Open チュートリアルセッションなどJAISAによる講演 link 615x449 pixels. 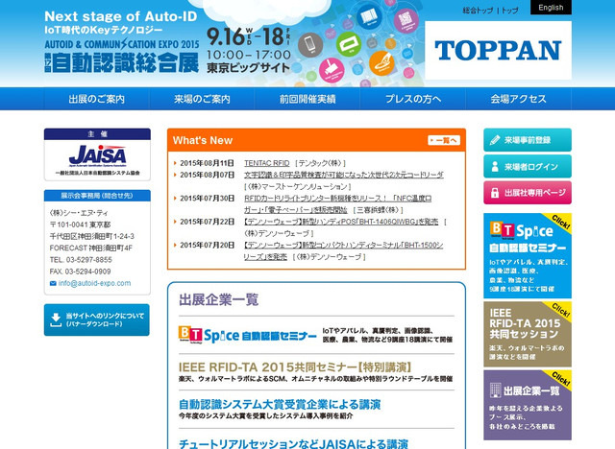point(293,444)
